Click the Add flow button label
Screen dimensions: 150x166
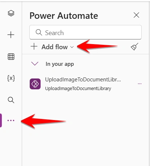tap(55, 47)
